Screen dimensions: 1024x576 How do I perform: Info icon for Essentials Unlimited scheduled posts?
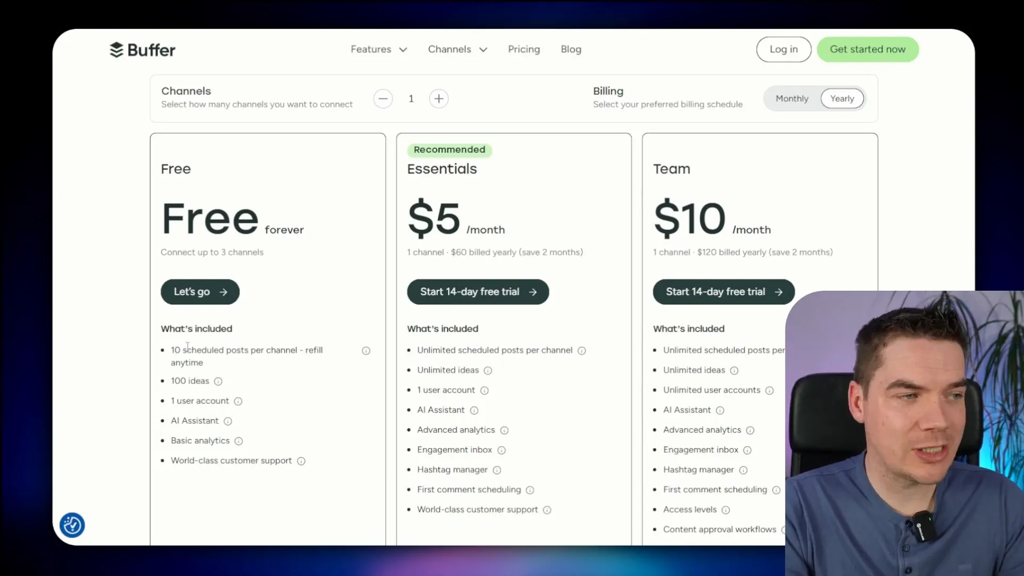(x=582, y=350)
